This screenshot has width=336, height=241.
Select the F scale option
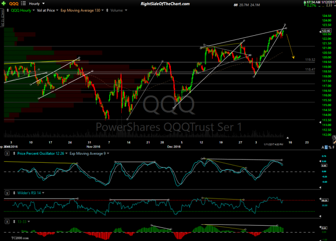tap(333, 148)
